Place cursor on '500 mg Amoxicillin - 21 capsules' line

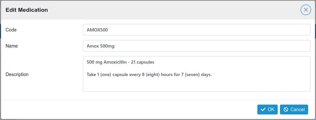[x=120, y=62]
